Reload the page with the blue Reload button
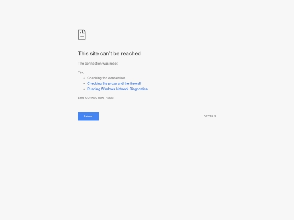This screenshot has width=294, height=220. (x=88, y=116)
